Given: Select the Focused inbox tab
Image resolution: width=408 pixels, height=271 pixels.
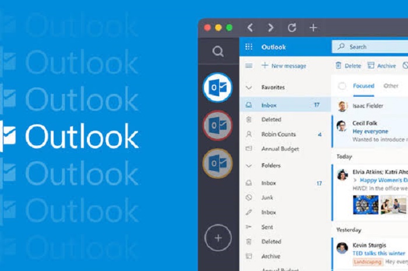Looking at the screenshot, I should [363, 86].
